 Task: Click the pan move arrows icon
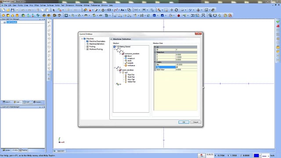point(172,10)
